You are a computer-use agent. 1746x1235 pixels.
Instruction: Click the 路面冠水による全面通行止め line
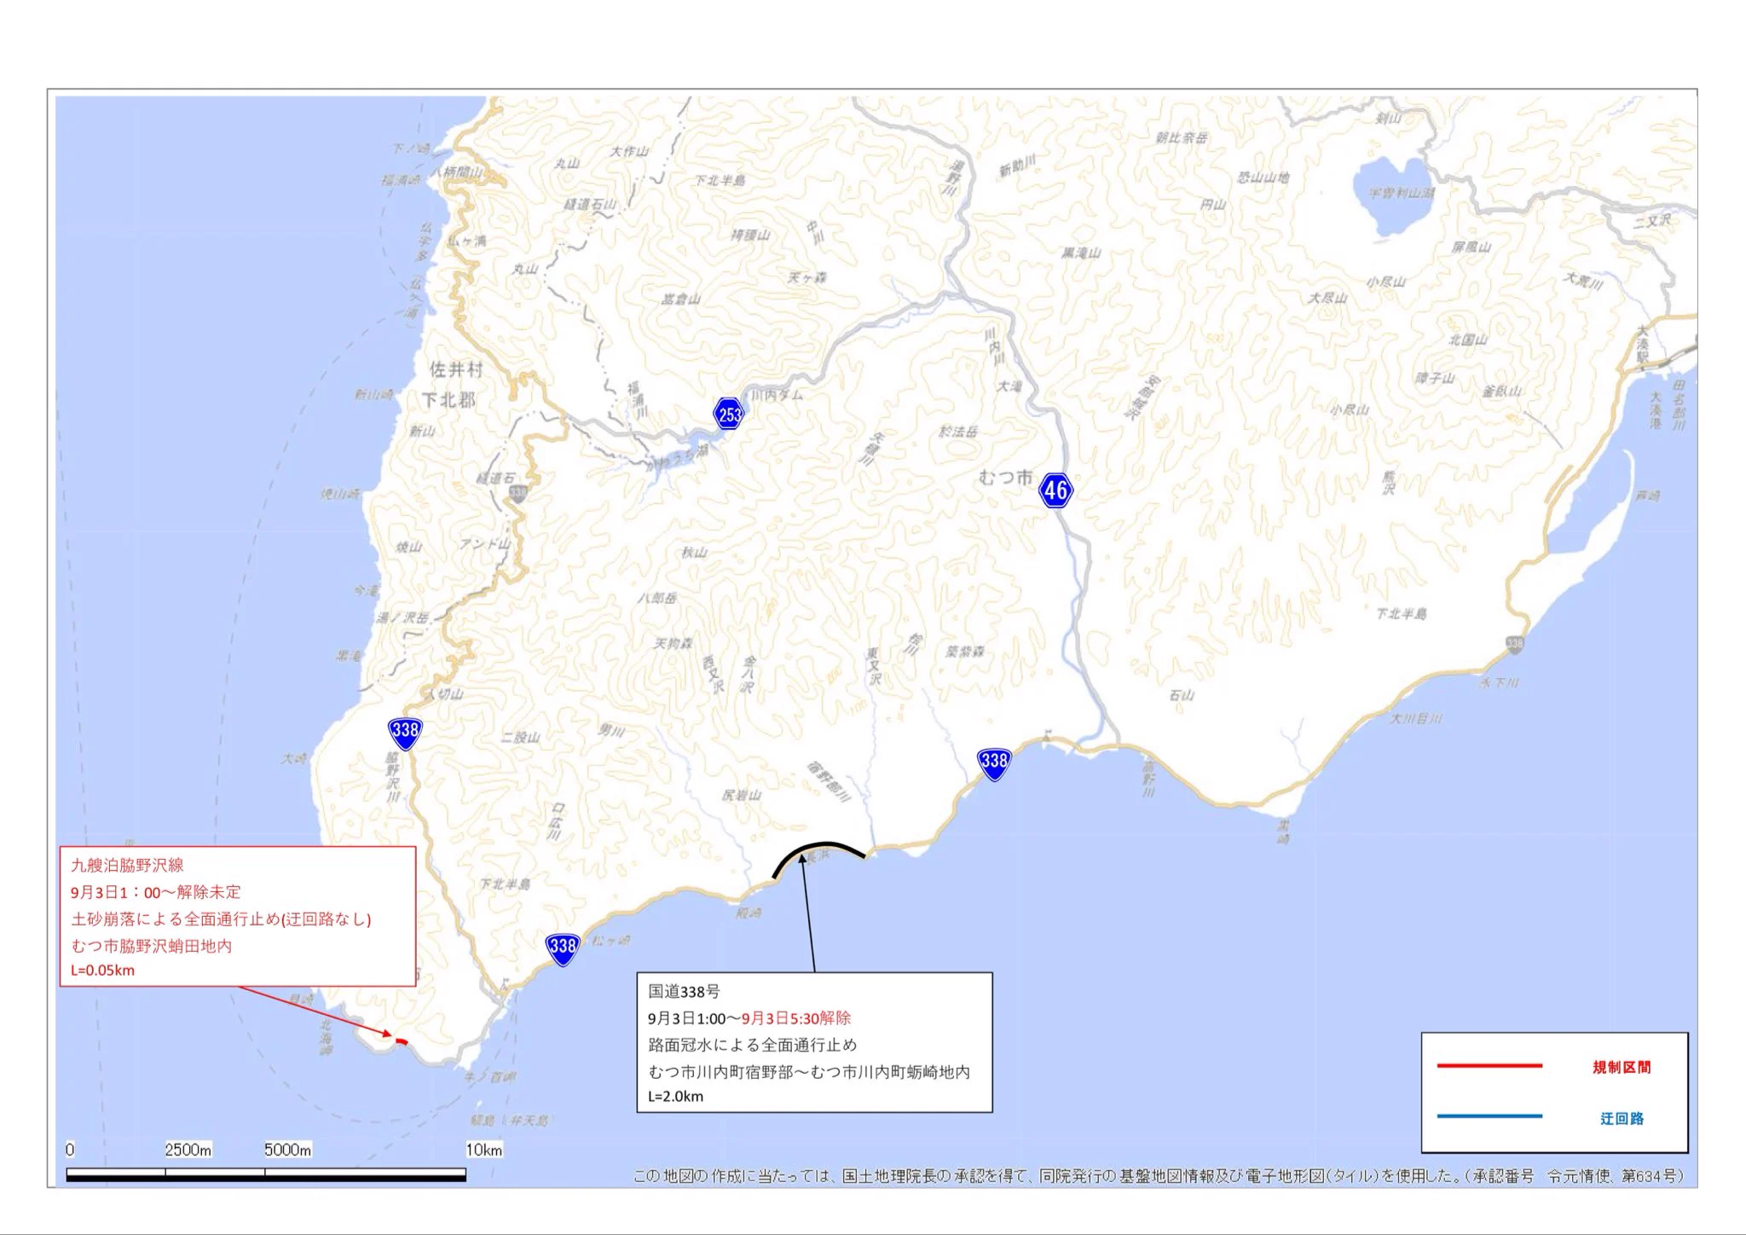(x=753, y=1045)
